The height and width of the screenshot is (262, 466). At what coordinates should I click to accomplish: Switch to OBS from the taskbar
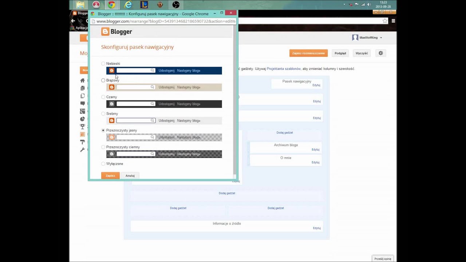[176, 5]
